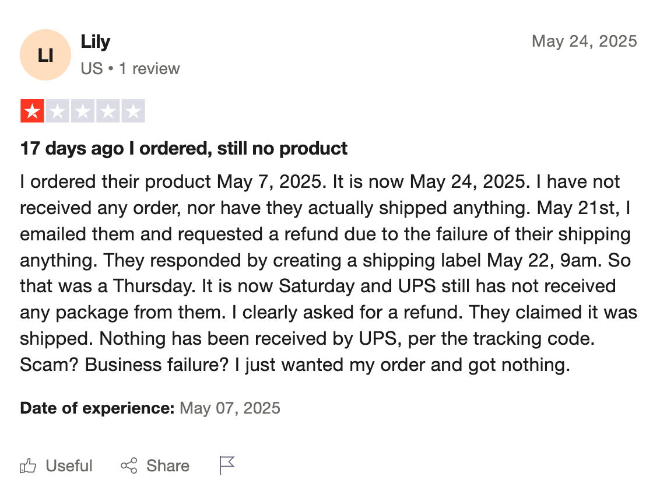Click Lily's LI avatar circle

45,55
